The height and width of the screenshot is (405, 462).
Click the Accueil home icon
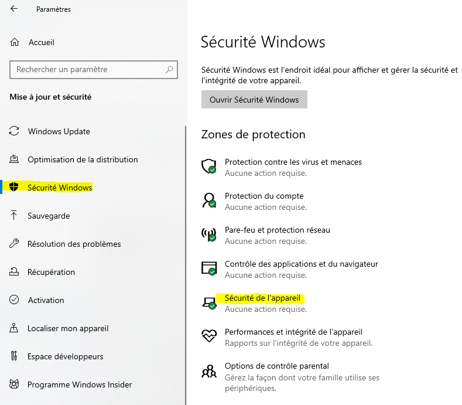(x=15, y=42)
